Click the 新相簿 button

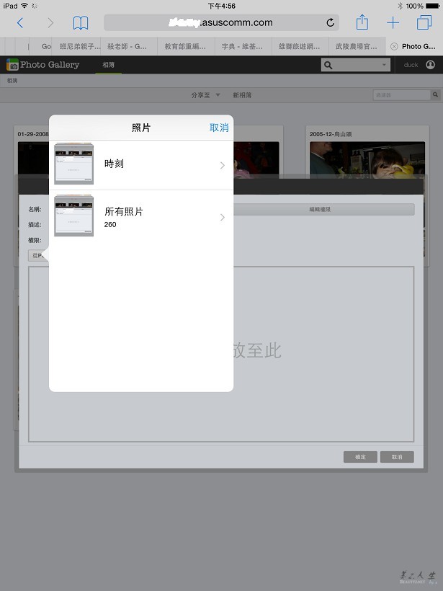242,95
